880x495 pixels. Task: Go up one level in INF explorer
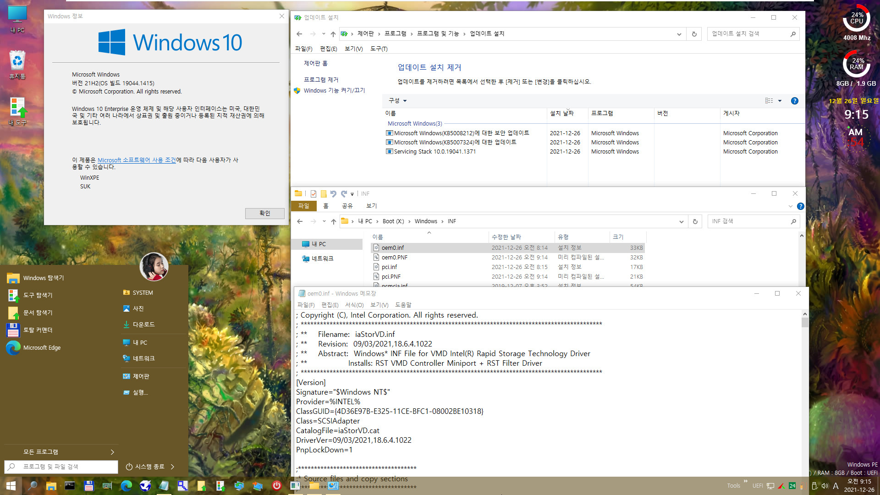pyautogui.click(x=334, y=221)
